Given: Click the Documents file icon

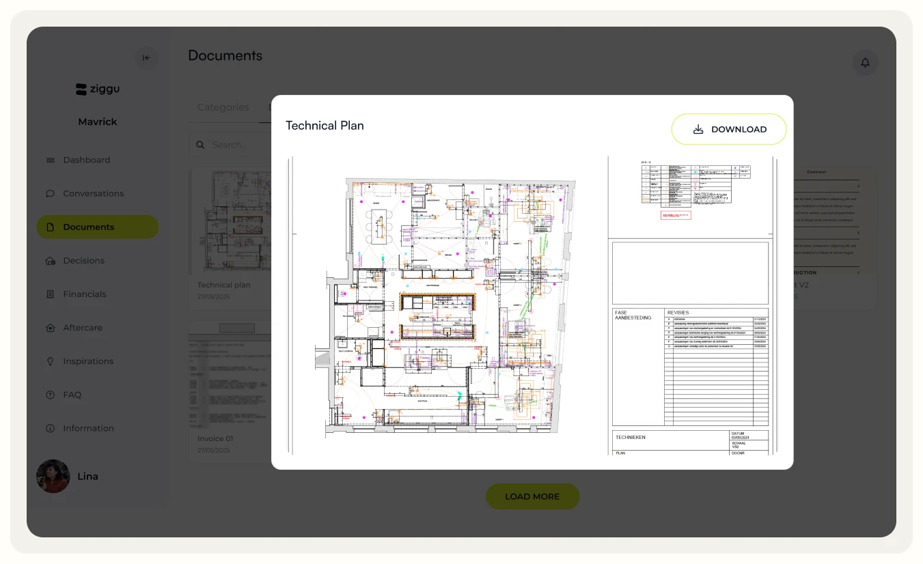Looking at the screenshot, I should 50,227.
